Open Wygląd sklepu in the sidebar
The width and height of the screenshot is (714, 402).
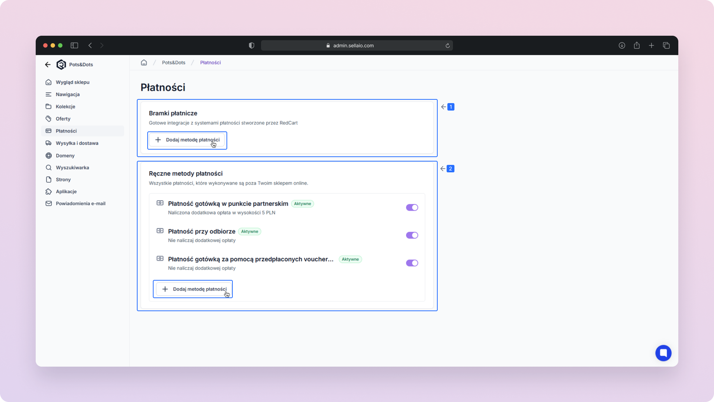pyautogui.click(x=73, y=82)
